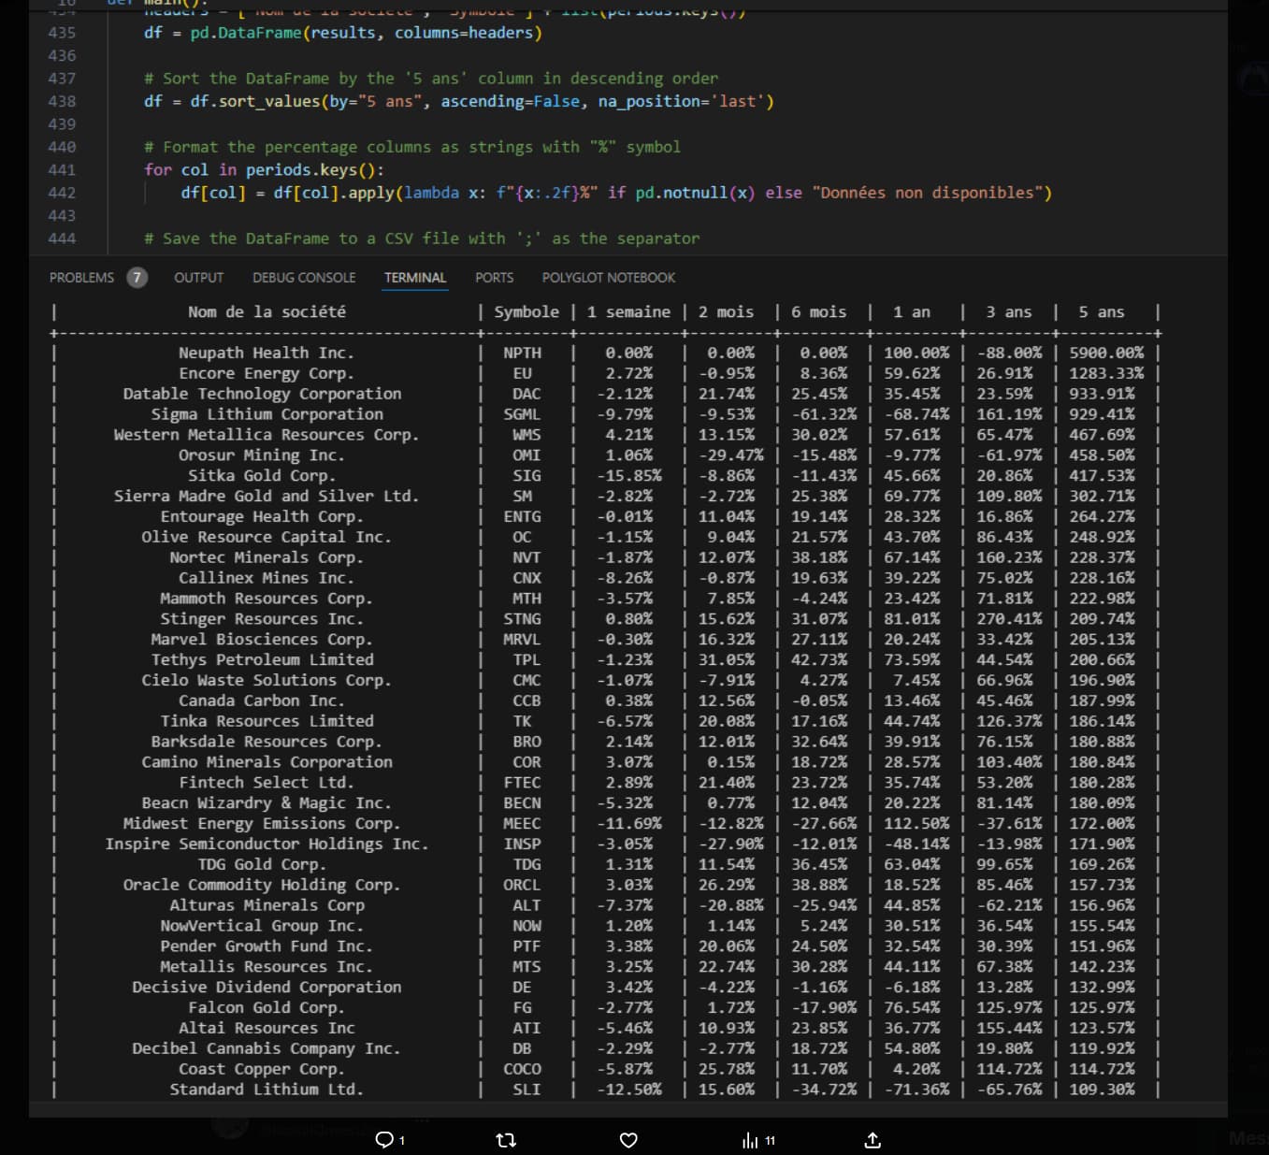Click 'Decibel Cannabis Company Inc.' row
Screen dimensions: 1269x1155
tap(267, 1049)
